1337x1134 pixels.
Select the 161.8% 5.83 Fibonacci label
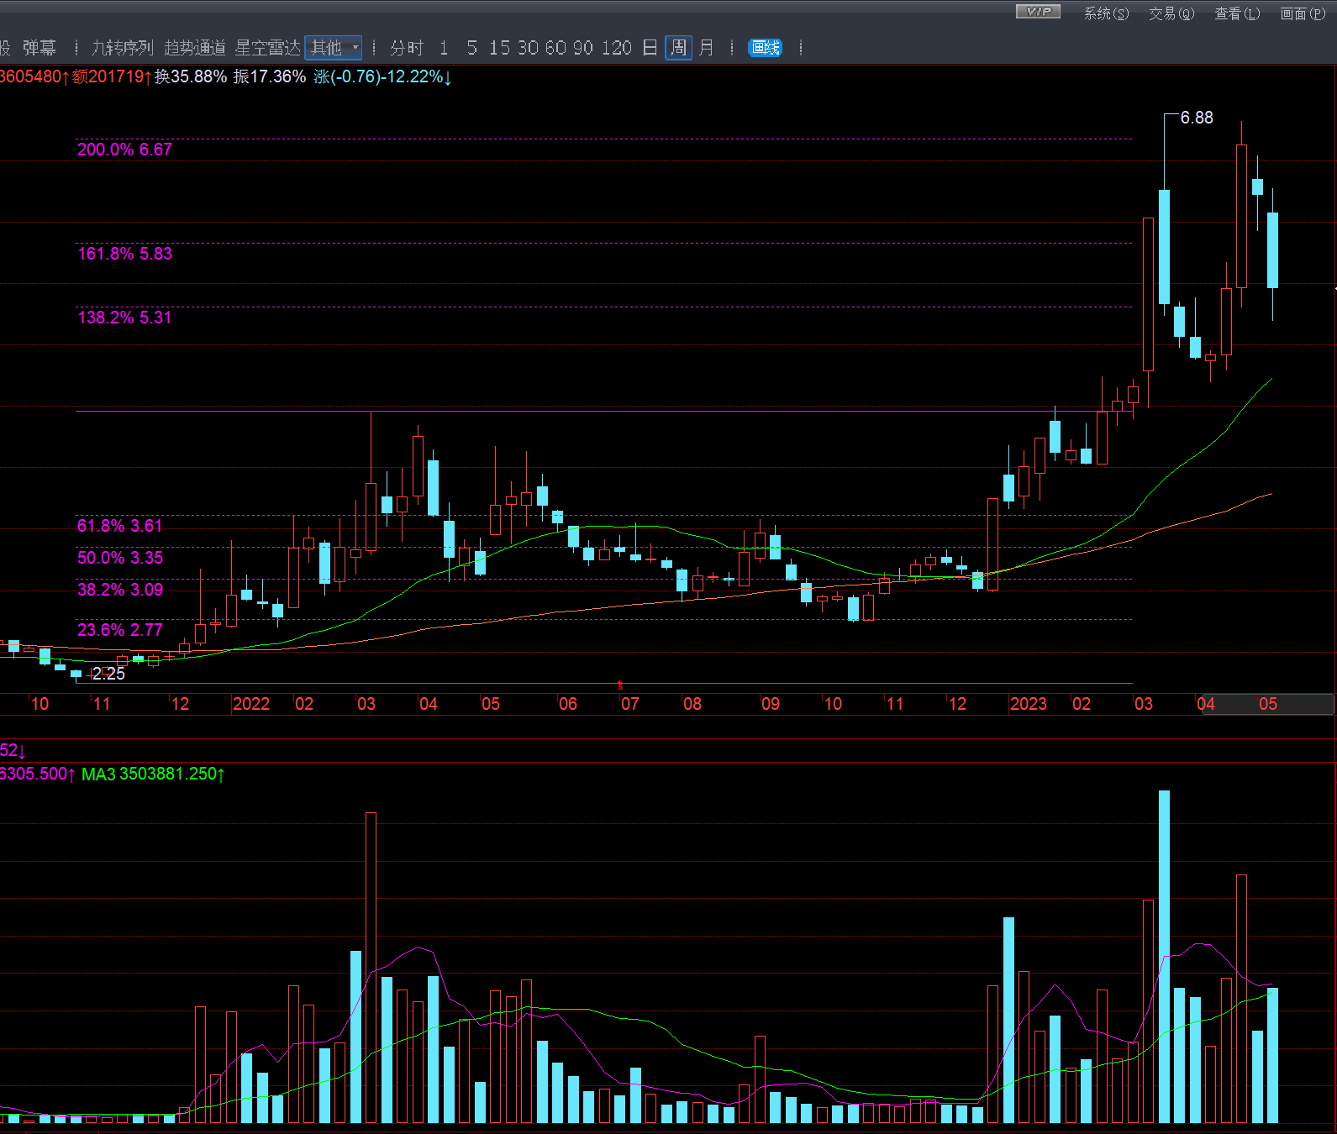pos(124,254)
